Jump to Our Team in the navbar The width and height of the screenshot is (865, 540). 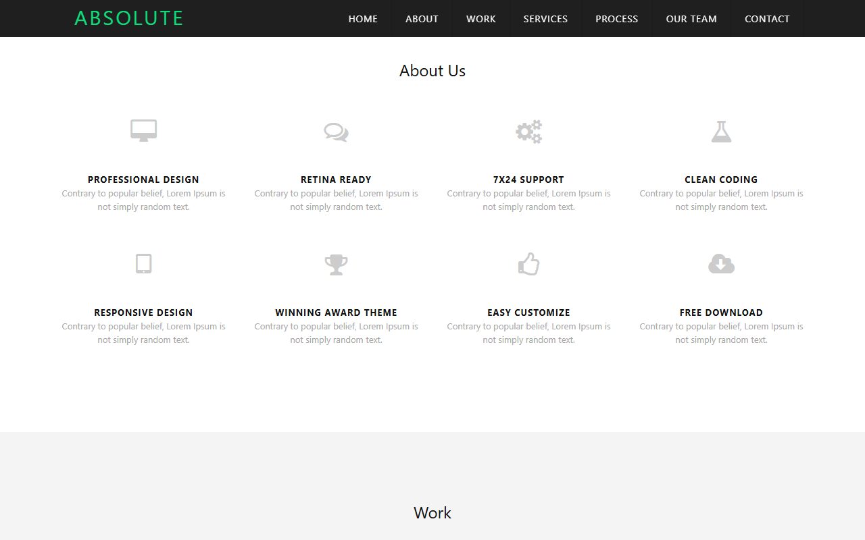(691, 19)
